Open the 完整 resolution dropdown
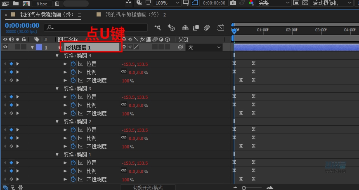Viewport: 359px width, 190px height. click(x=274, y=3)
